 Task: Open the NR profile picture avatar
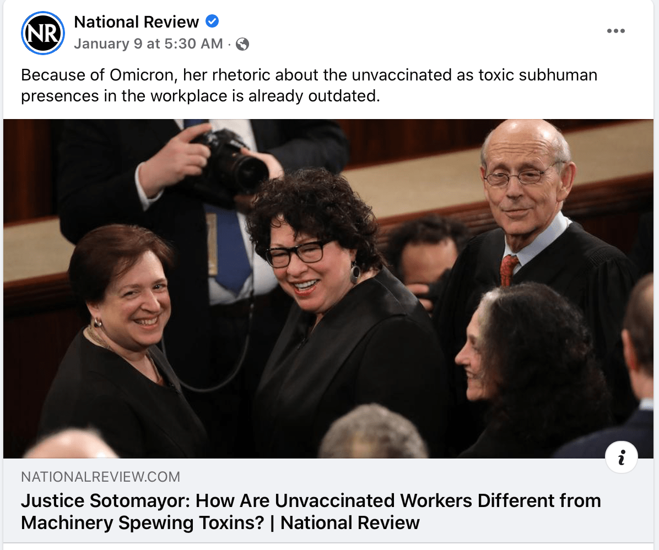43,33
